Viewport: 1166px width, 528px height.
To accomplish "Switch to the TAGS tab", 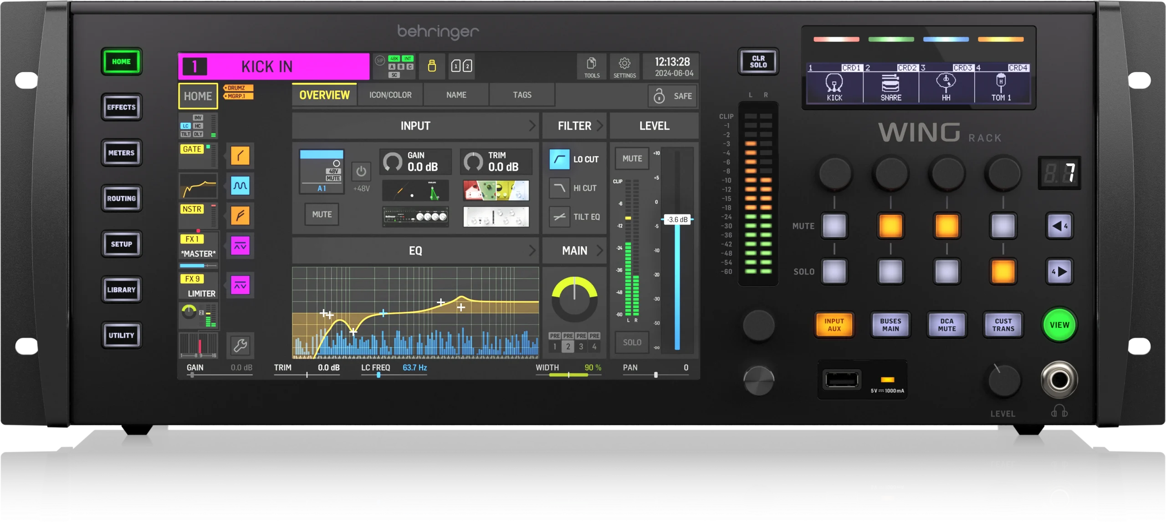I will click(522, 95).
